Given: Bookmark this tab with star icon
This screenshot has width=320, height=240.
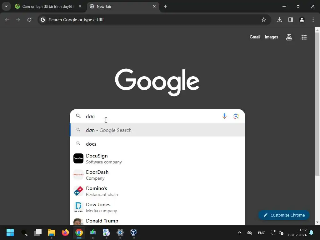Looking at the screenshot, I should (264, 20).
